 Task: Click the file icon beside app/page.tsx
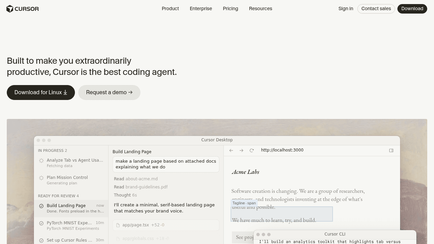click(118, 225)
